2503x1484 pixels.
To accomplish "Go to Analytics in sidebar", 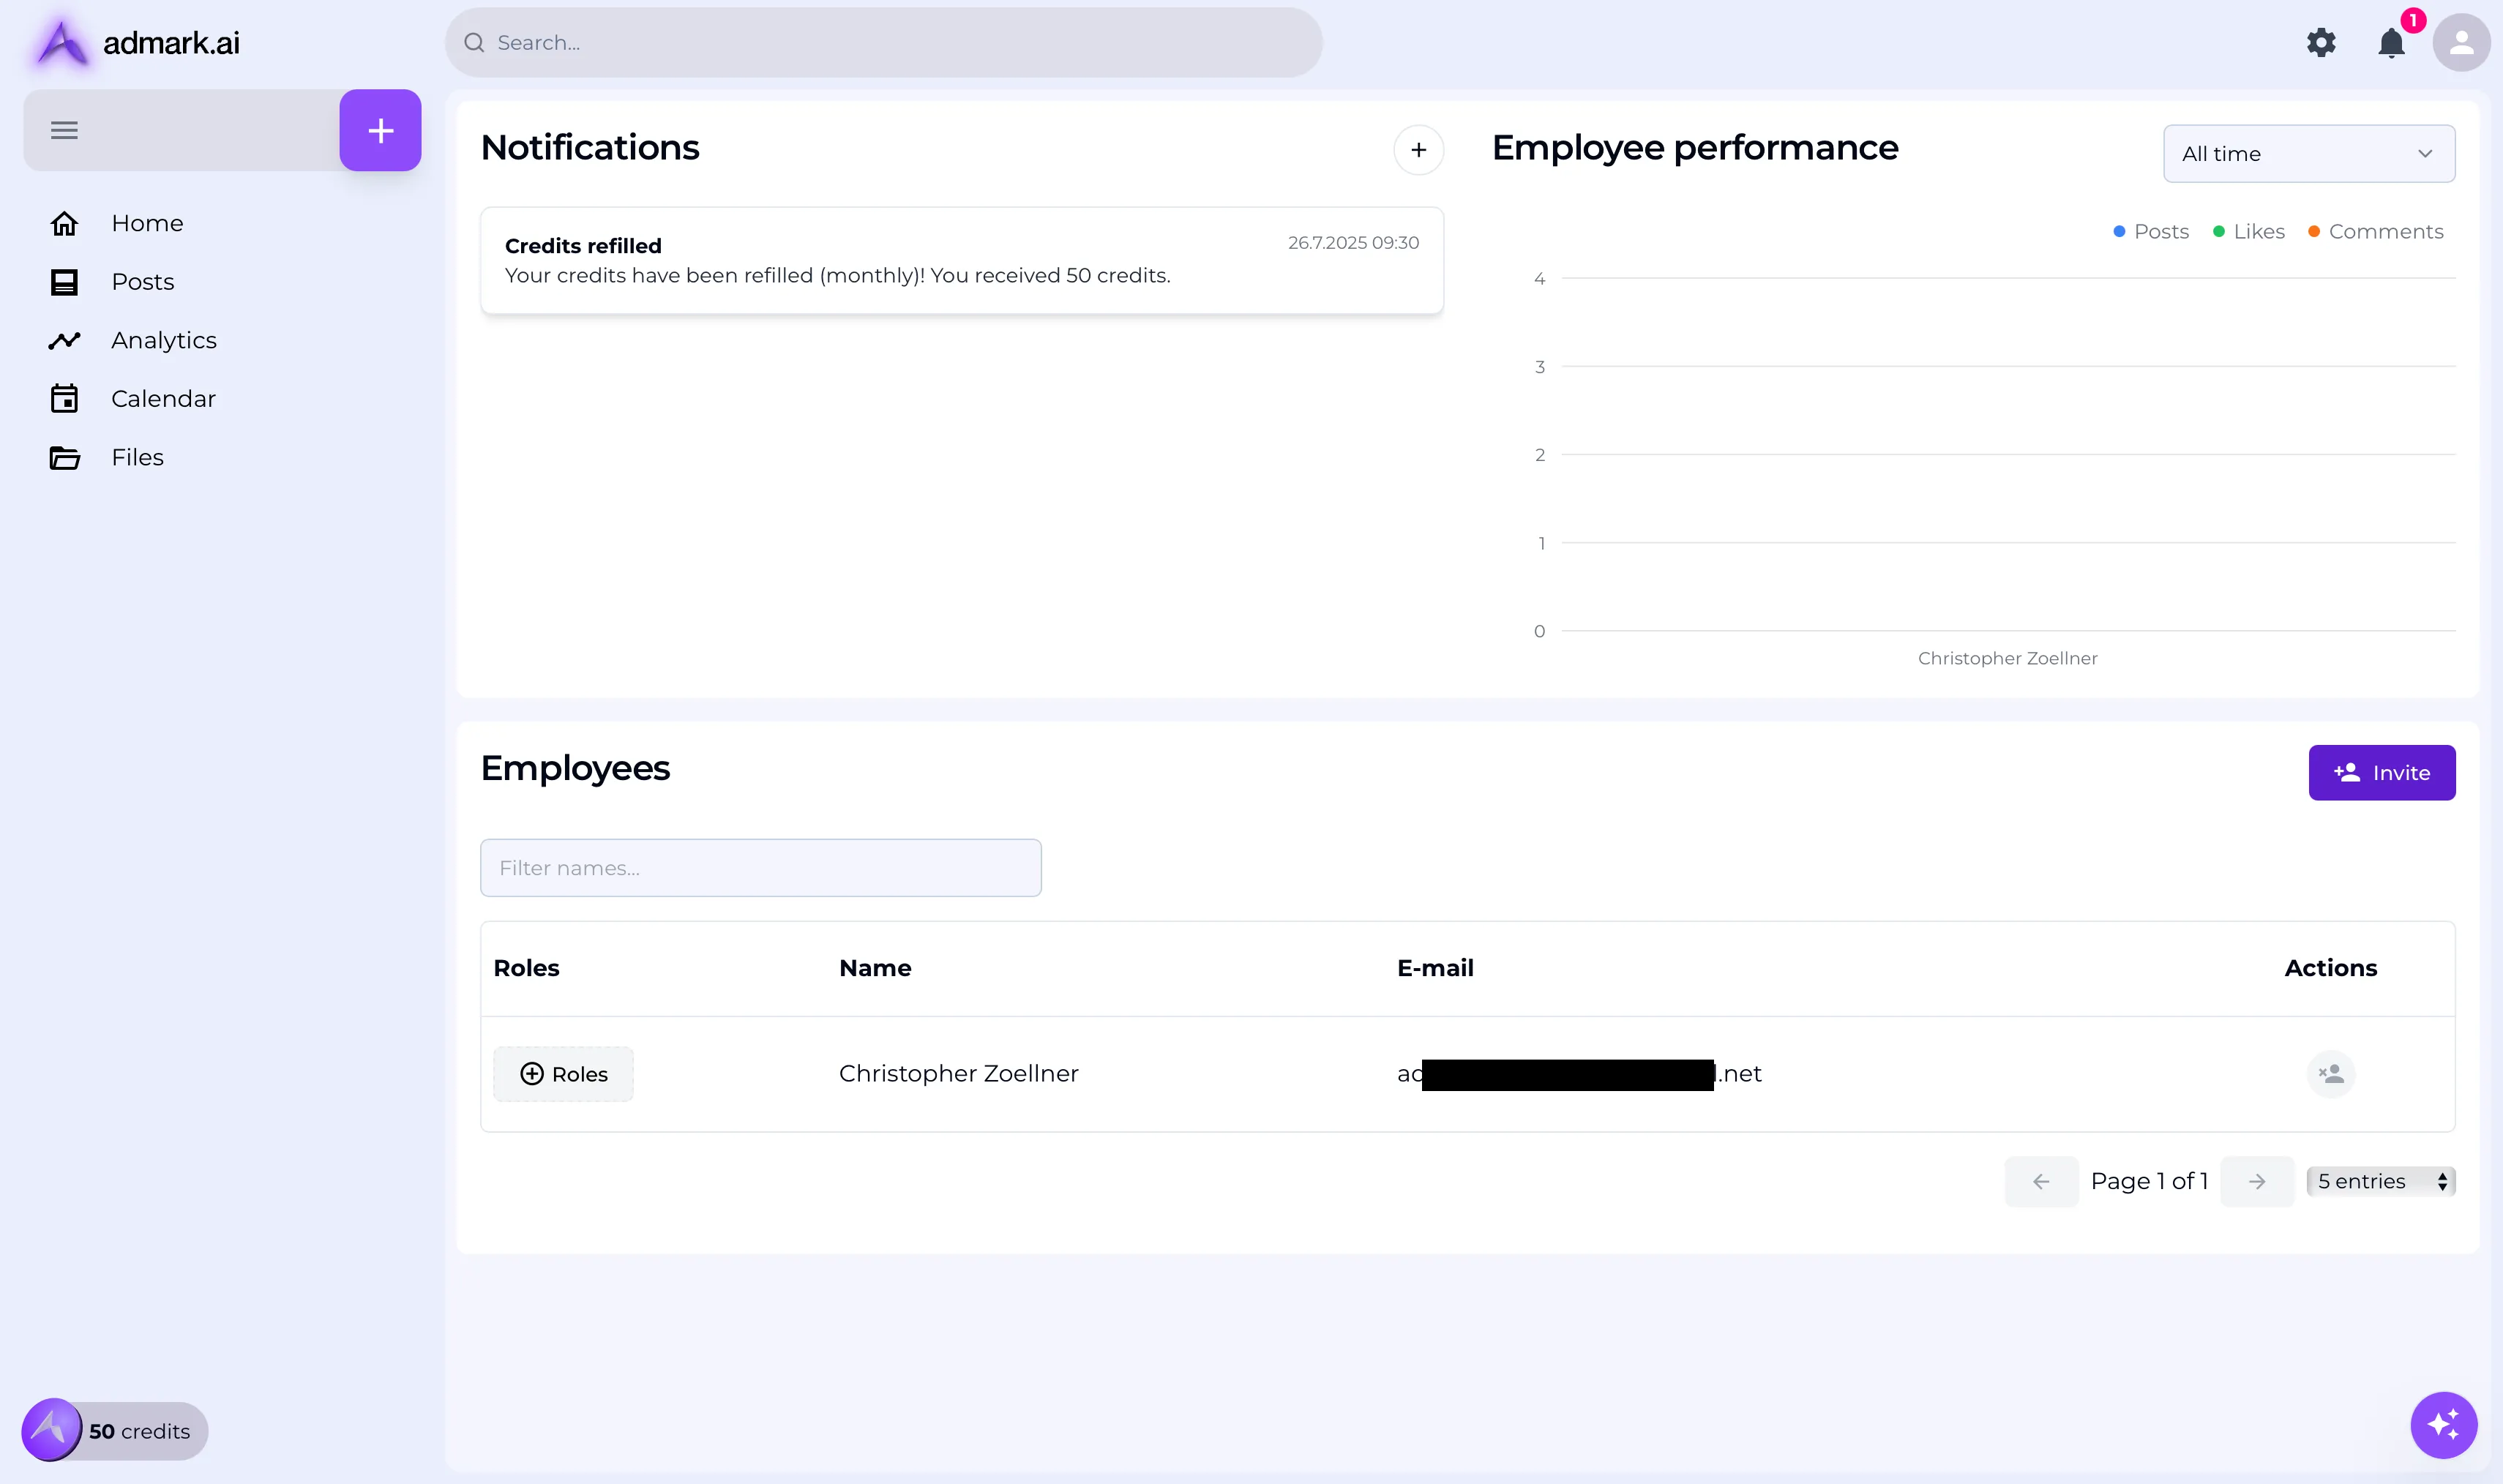I will click(x=164, y=340).
